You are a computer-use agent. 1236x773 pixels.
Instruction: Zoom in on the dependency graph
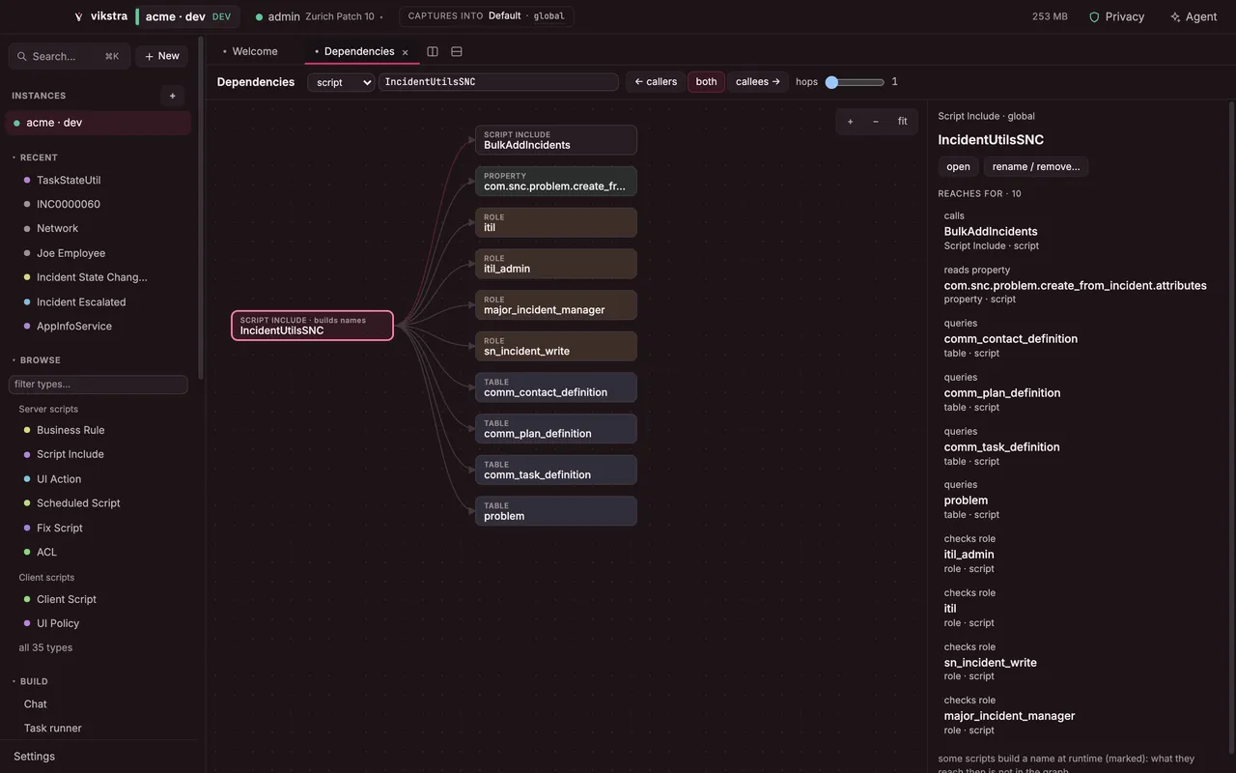pos(850,122)
